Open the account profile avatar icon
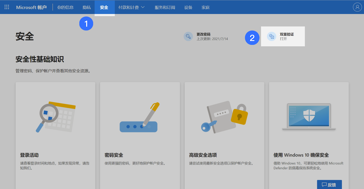 pyautogui.click(x=357, y=7)
